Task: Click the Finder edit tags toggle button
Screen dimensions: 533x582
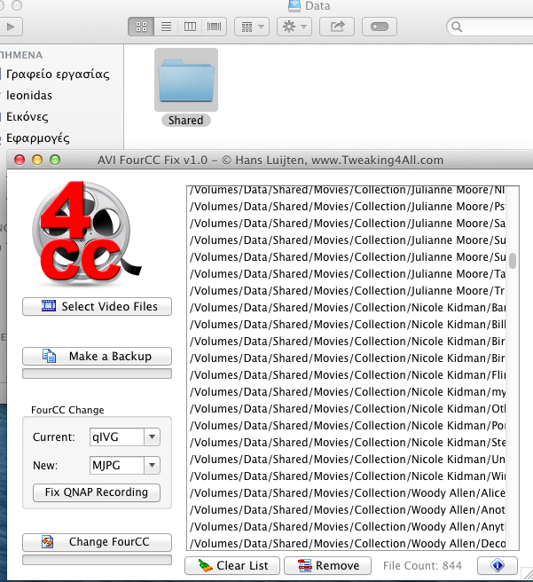Action: tap(380, 28)
